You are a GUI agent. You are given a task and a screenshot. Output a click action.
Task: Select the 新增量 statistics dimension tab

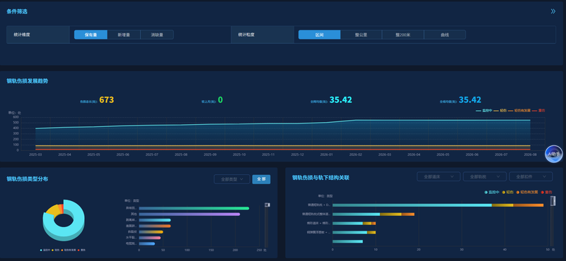coord(124,35)
